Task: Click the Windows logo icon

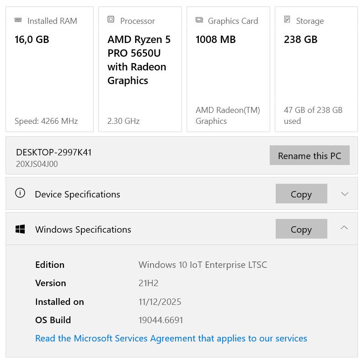Action: (x=20, y=229)
